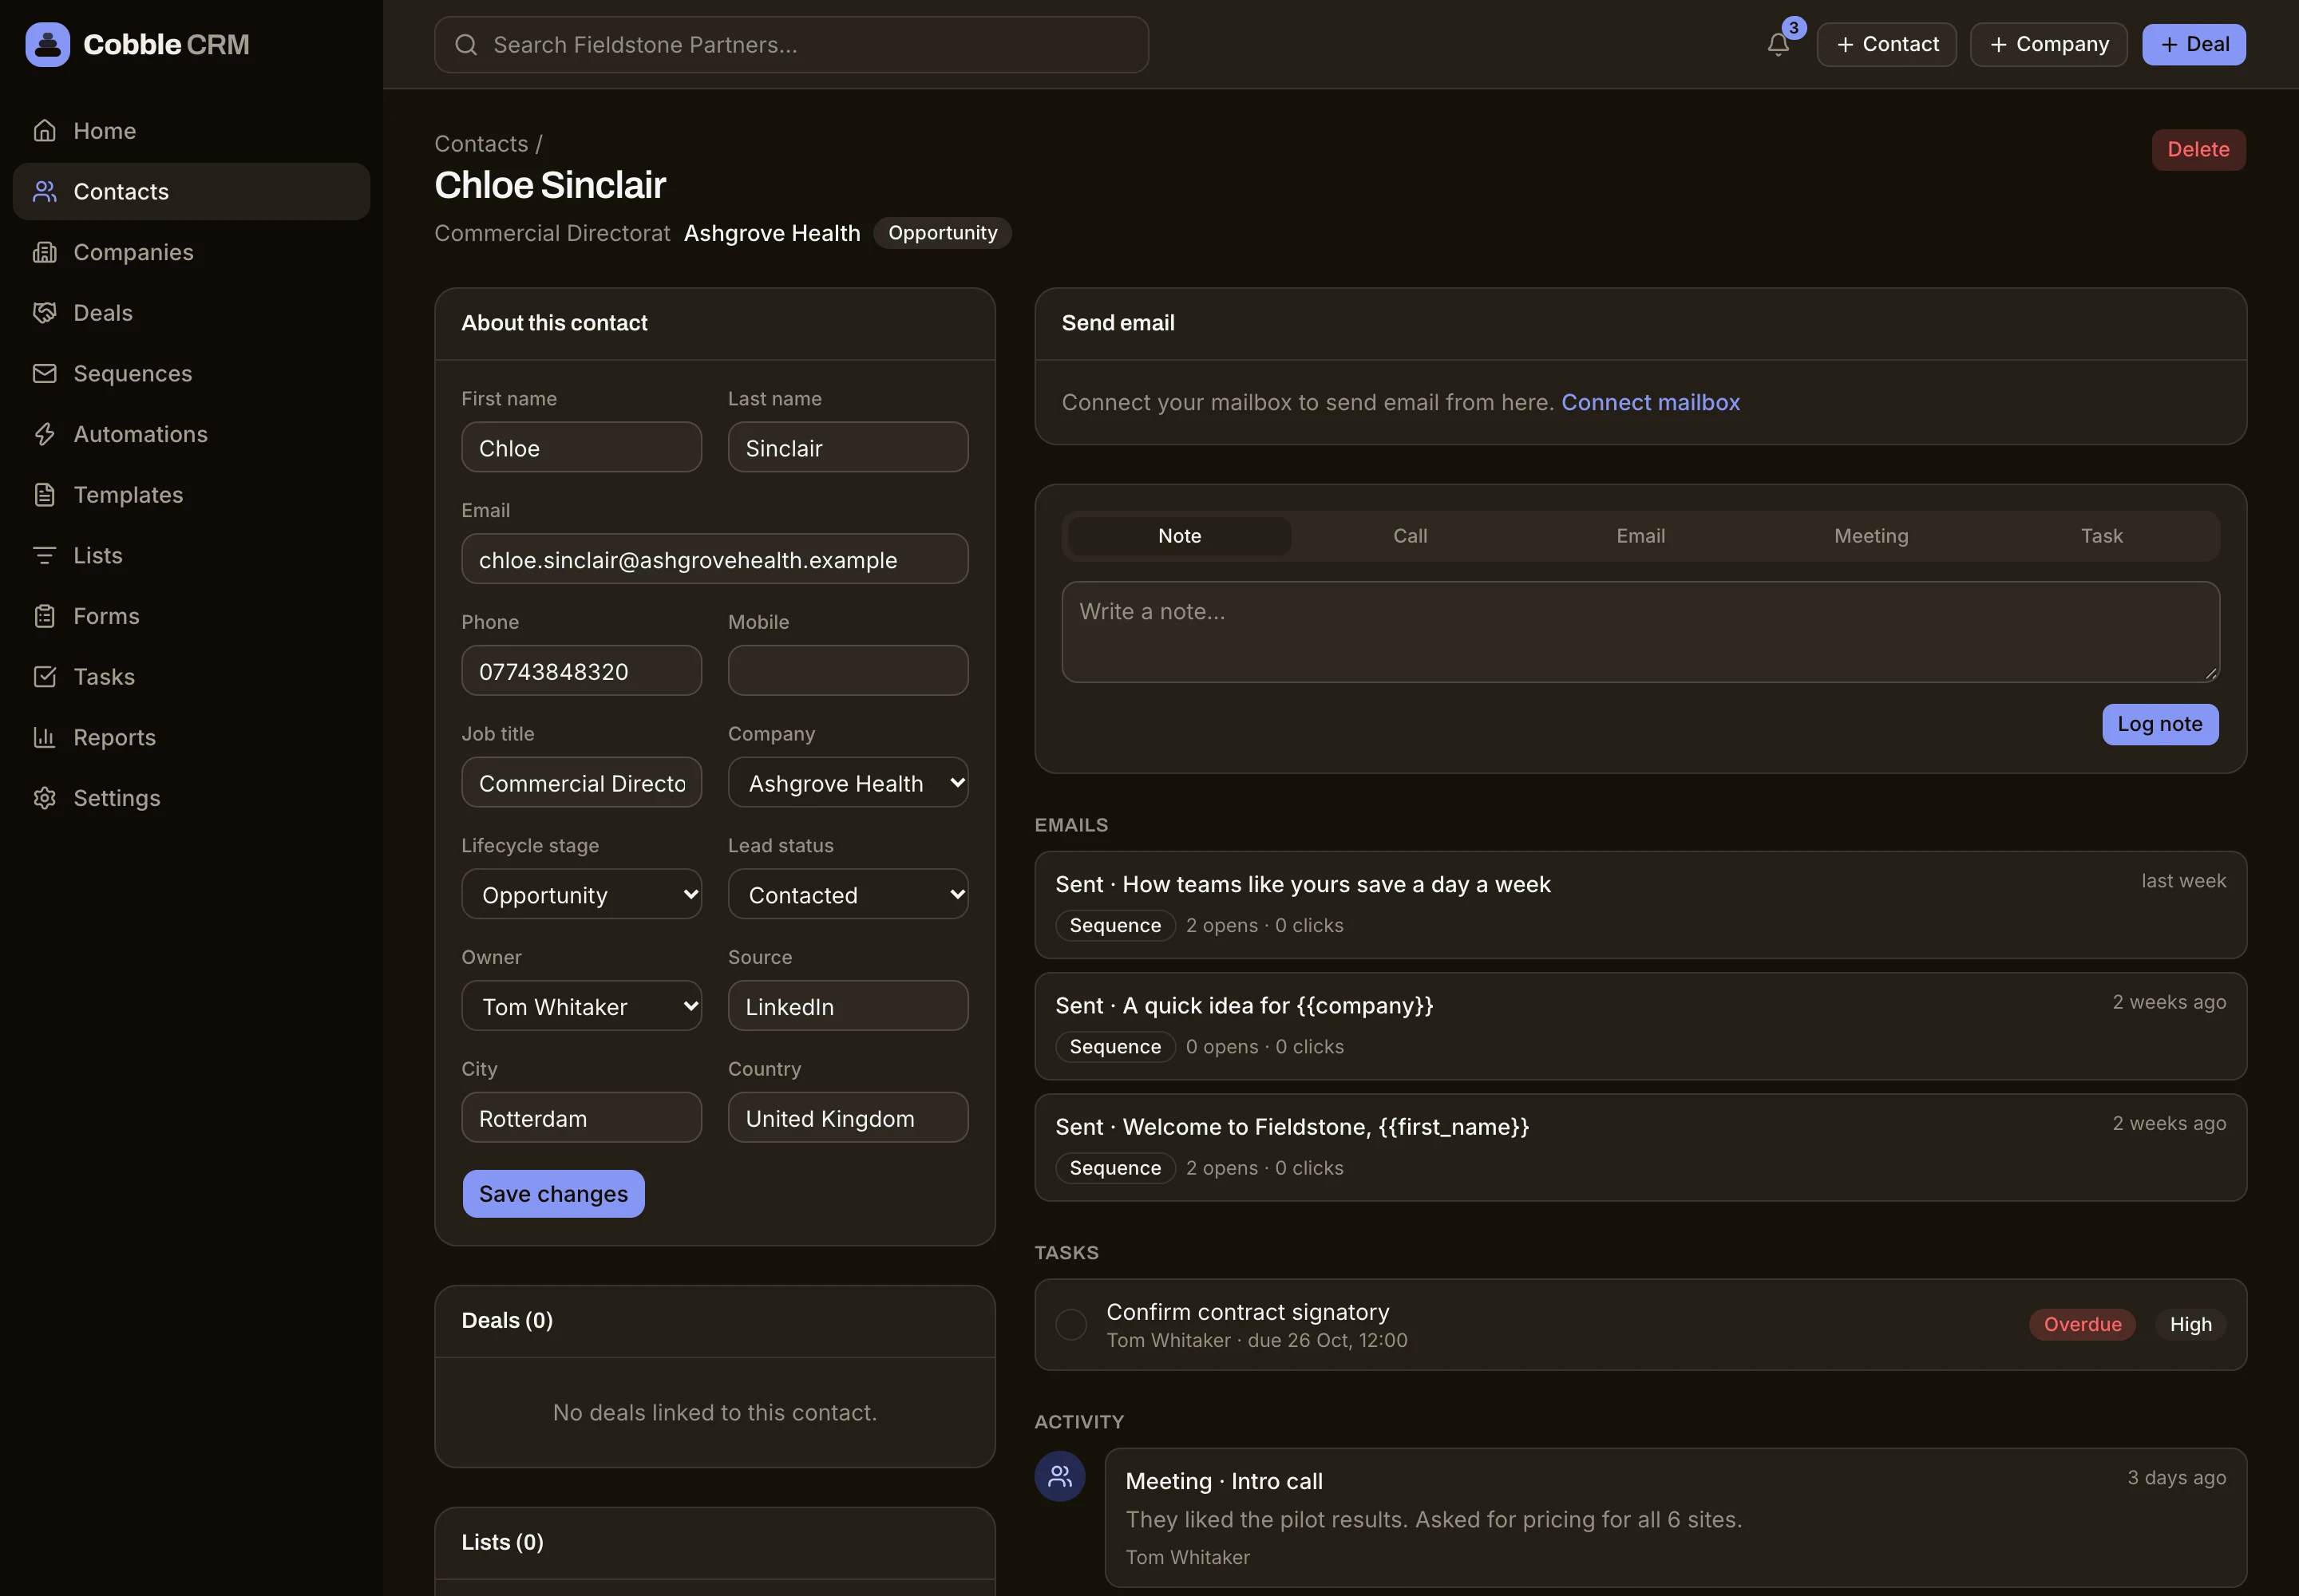Open the notifications bell
Screen dimensions: 2299x1596
[x=1778, y=44]
